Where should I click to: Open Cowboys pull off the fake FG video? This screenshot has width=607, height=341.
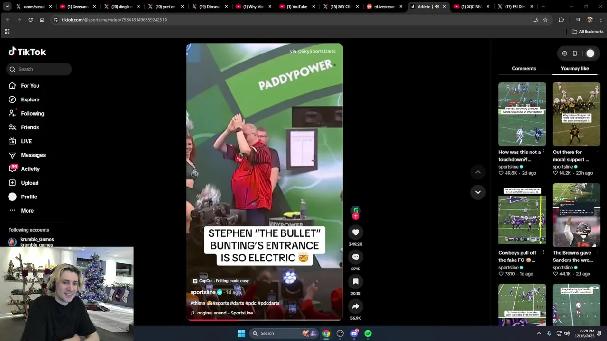[x=522, y=215]
